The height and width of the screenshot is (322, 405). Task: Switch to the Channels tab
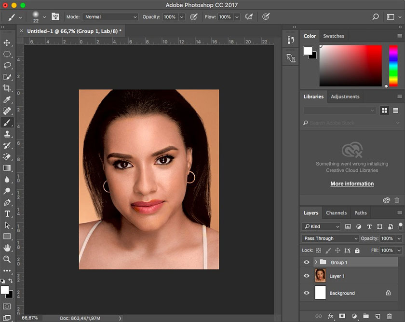[x=336, y=213]
